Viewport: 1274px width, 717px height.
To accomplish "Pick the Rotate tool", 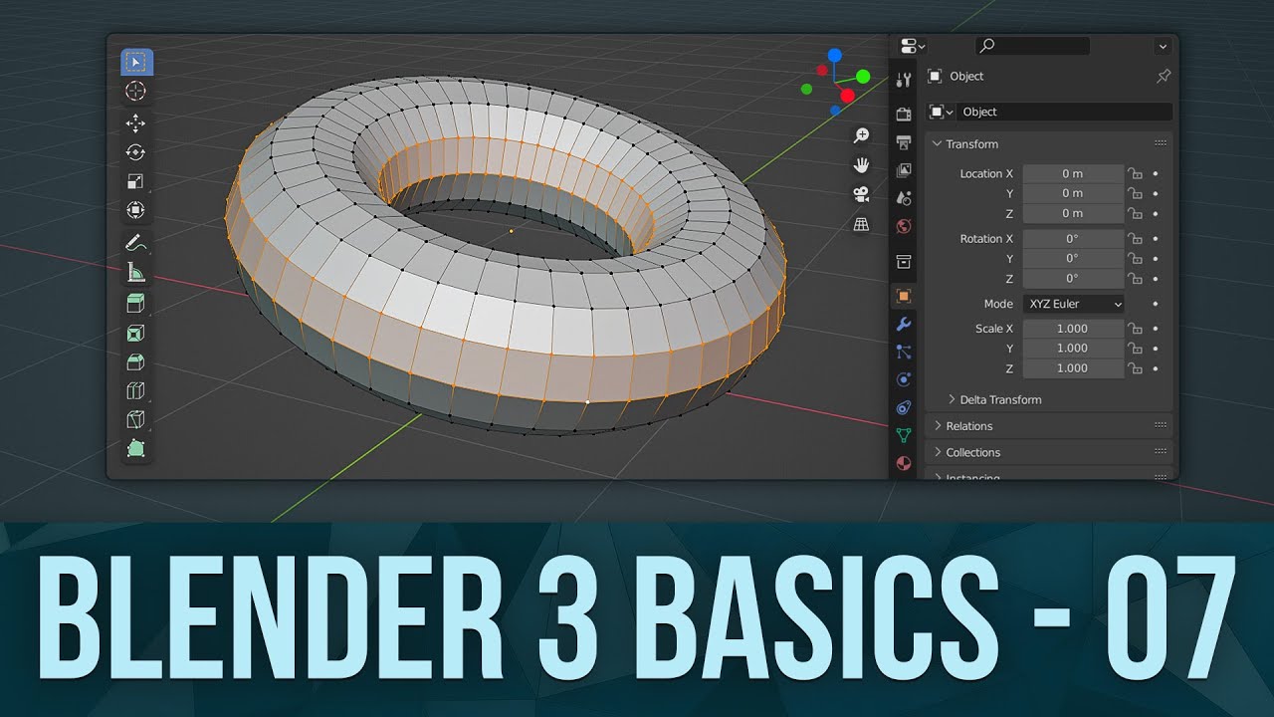I will coord(136,152).
